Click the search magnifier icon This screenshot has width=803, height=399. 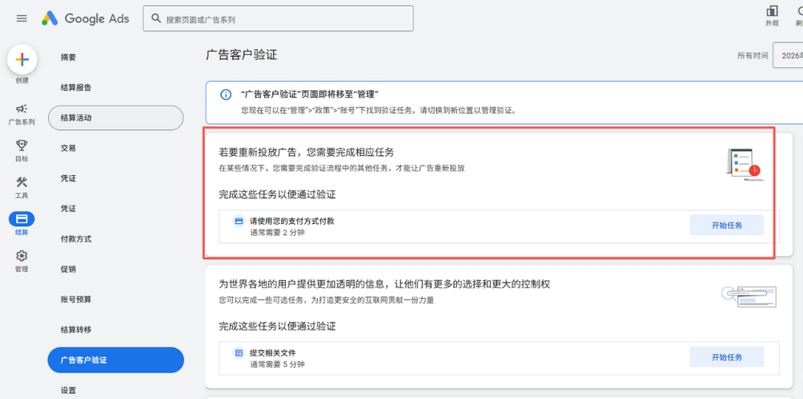157,19
